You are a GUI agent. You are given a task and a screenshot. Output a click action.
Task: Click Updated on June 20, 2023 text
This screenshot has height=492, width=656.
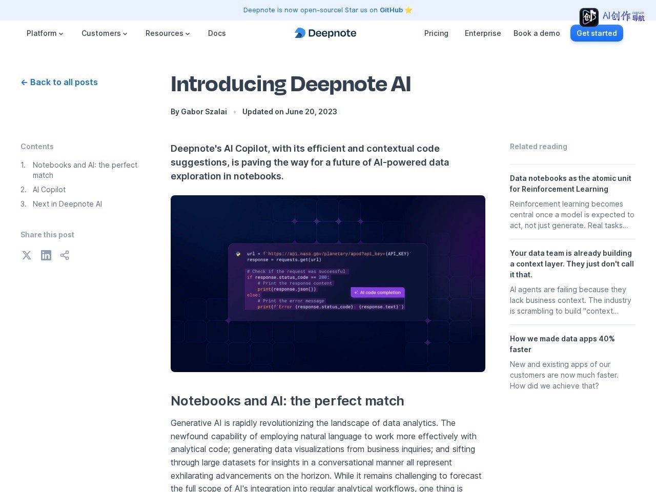point(290,112)
